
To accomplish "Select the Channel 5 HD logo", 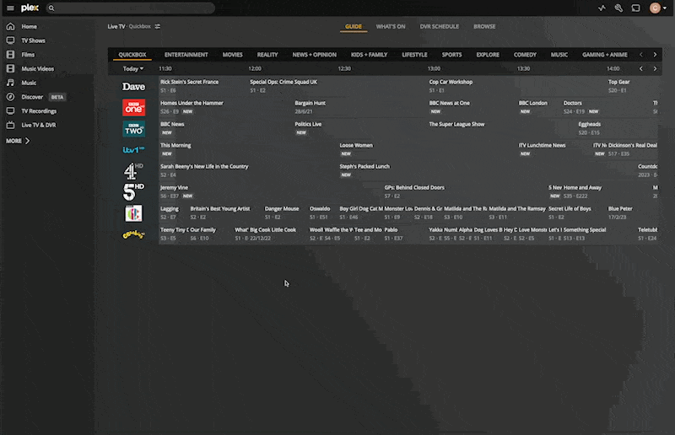I will click(x=133, y=192).
